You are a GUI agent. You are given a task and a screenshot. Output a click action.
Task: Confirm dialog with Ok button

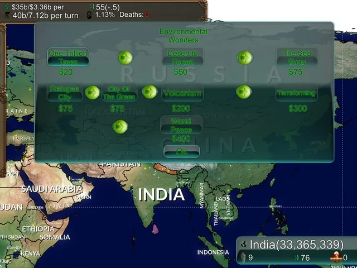pos(182,151)
